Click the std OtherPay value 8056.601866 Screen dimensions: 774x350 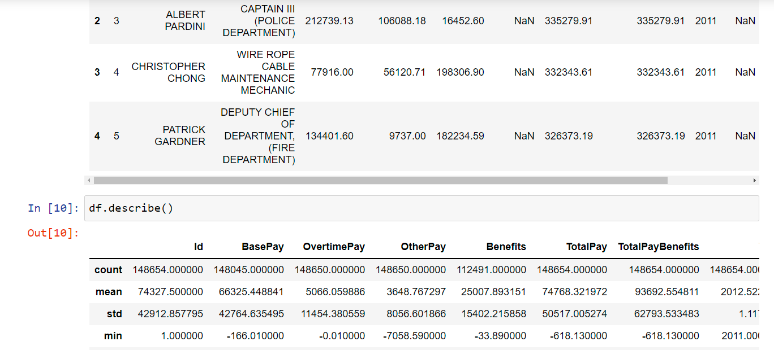point(416,314)
